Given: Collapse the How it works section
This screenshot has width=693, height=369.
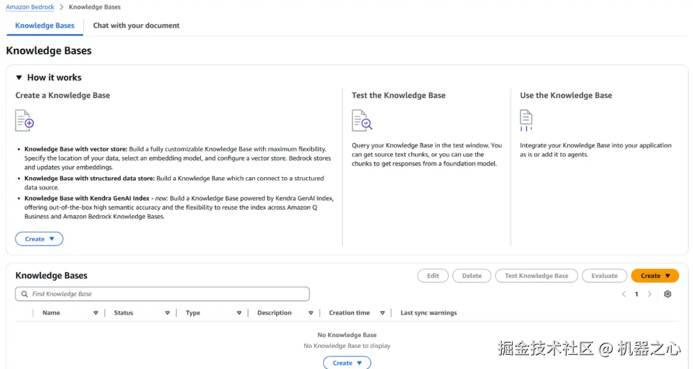Looking at the screenshot, I should (x=19, y=78).
